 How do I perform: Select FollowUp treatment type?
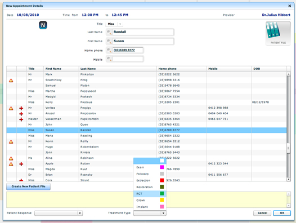(x=150, y=174)
